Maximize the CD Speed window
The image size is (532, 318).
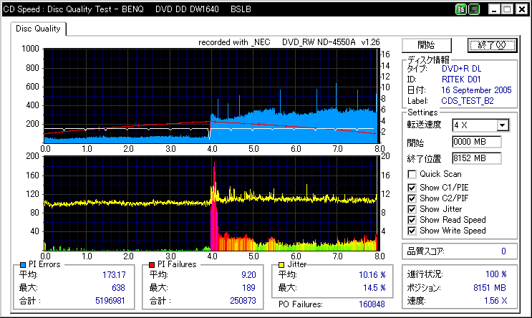click(507, 9)
